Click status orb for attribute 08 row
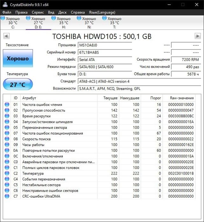 [7, 139]
